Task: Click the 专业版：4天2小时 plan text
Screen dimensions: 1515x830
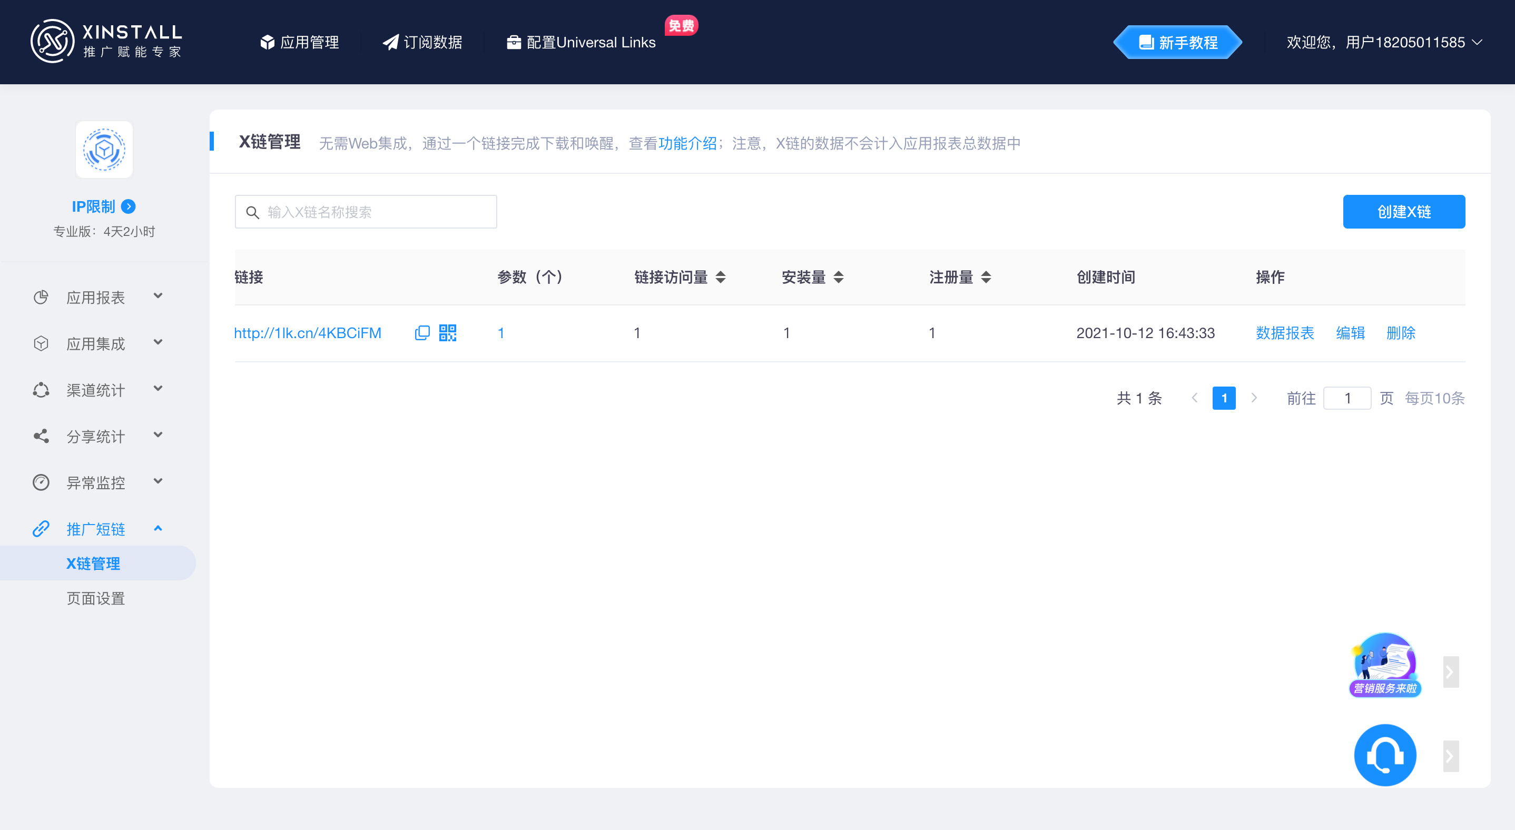Action: (x=104, y=231)
